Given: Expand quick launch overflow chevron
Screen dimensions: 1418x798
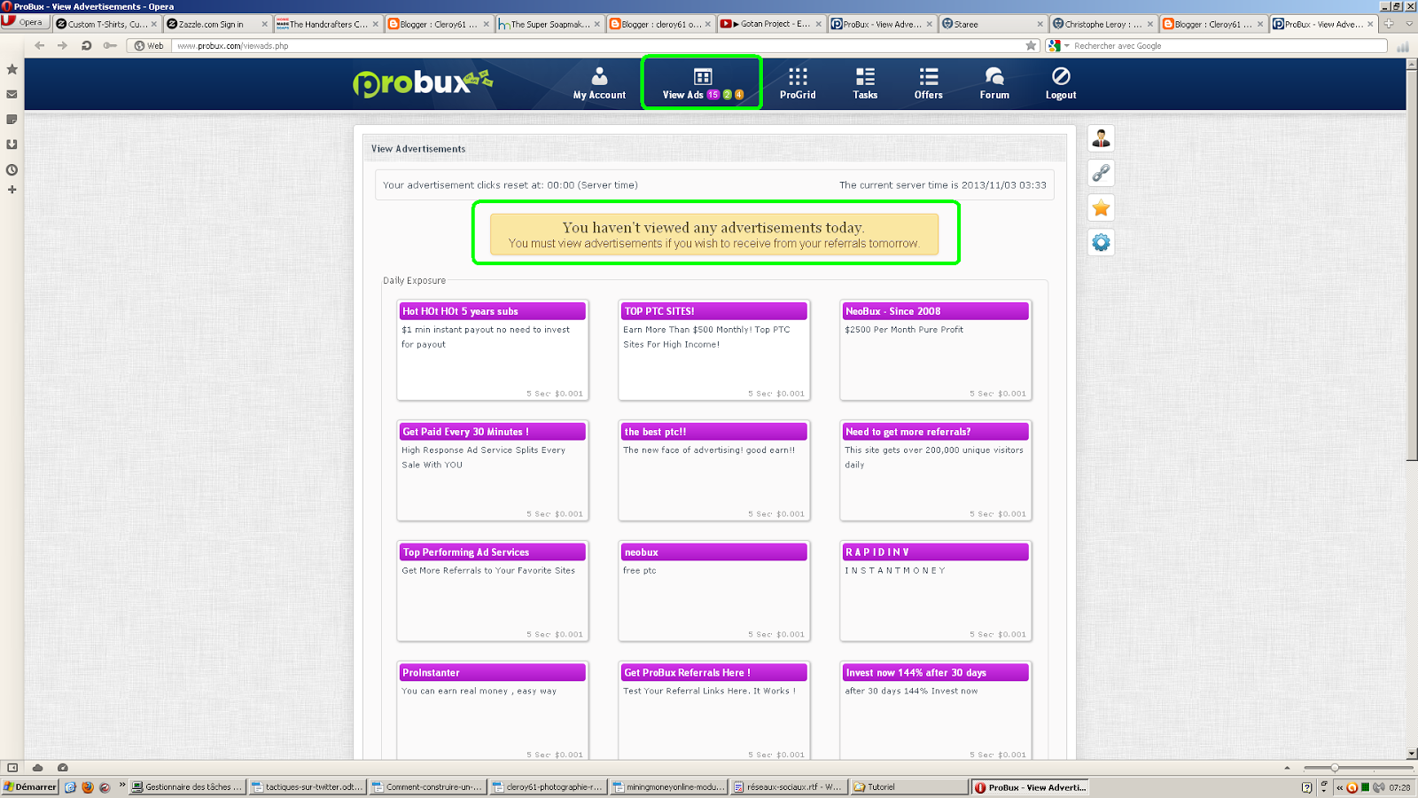Looking at the screenshot, I should [x=122, y=786].
